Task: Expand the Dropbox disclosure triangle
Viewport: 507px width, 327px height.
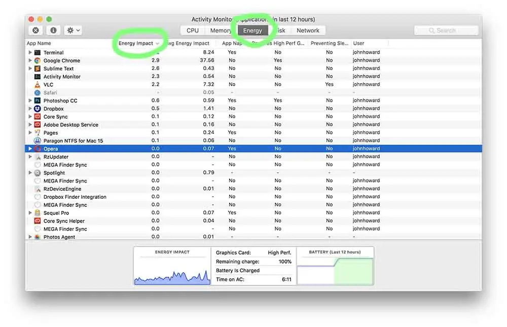Action: [30, 108]
